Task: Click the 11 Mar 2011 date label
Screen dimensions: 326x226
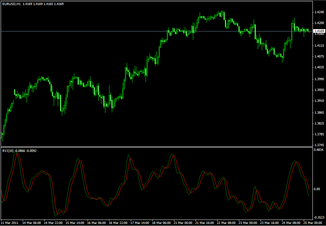Action: click(x=10, y=223)
